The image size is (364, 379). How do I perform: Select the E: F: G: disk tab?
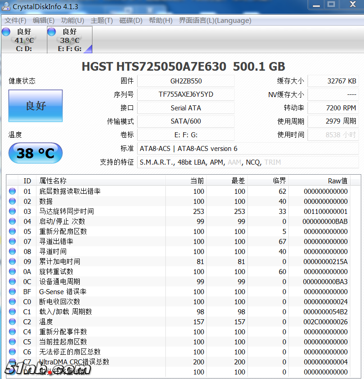(x=70, y=40)
